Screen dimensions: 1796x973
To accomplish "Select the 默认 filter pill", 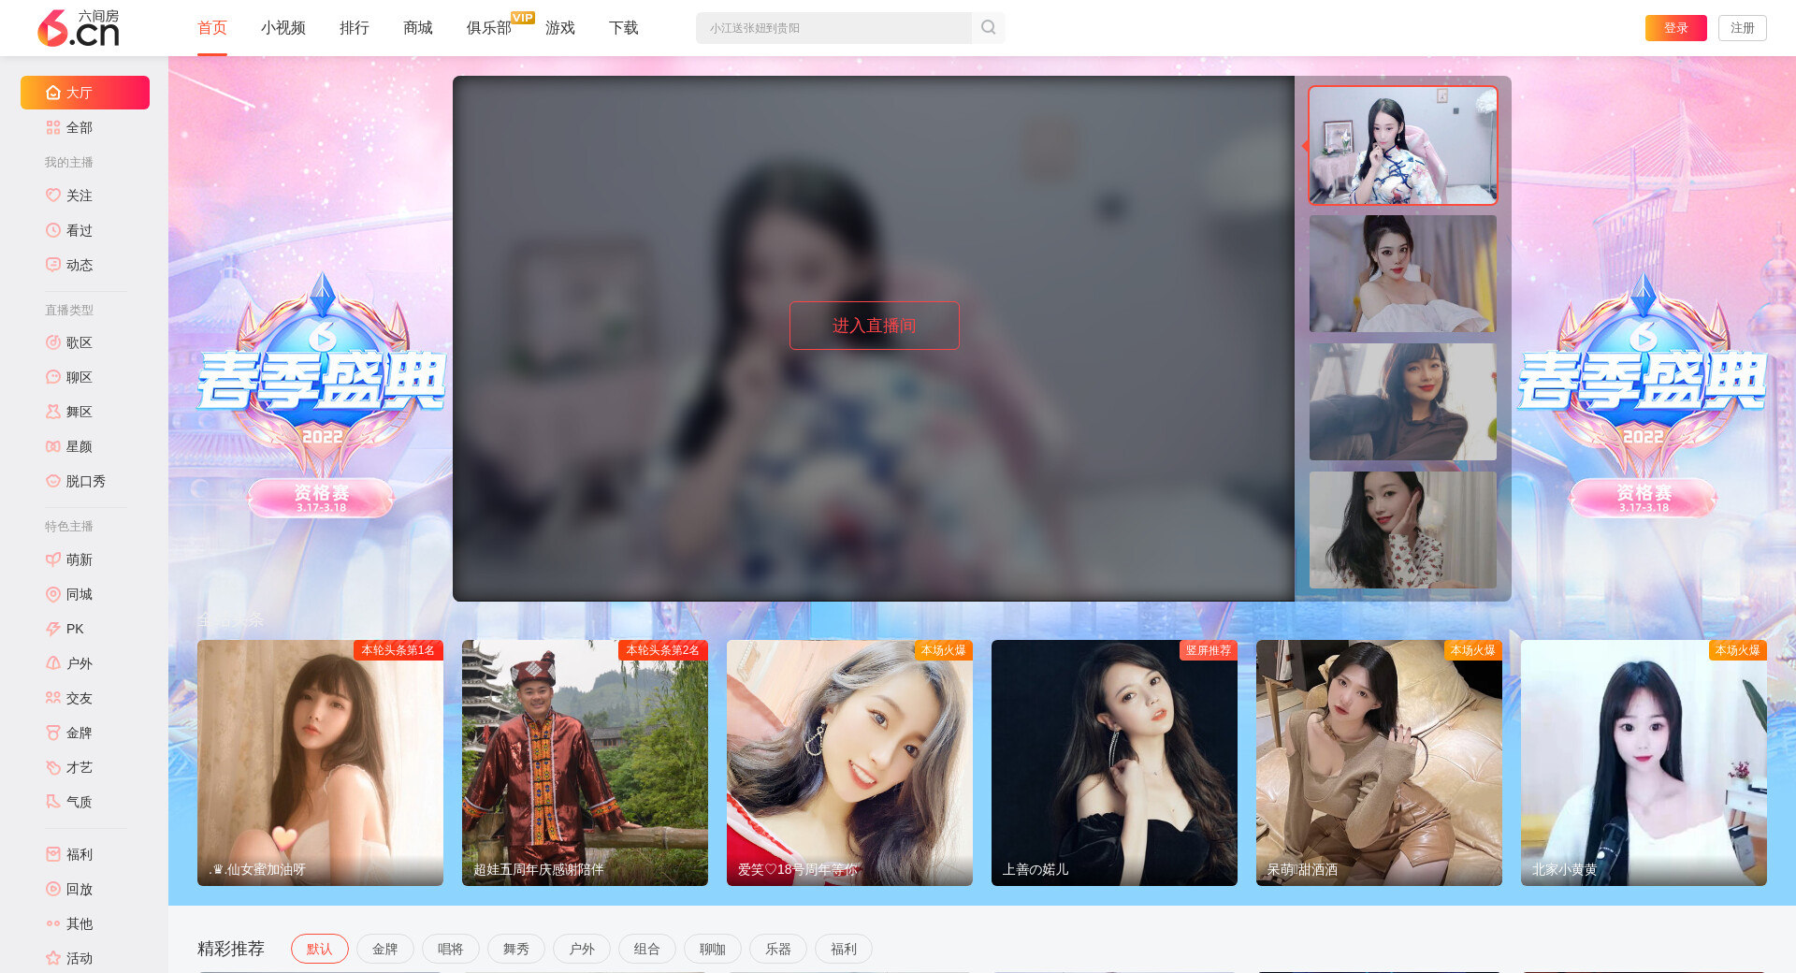I will (319, 949).
